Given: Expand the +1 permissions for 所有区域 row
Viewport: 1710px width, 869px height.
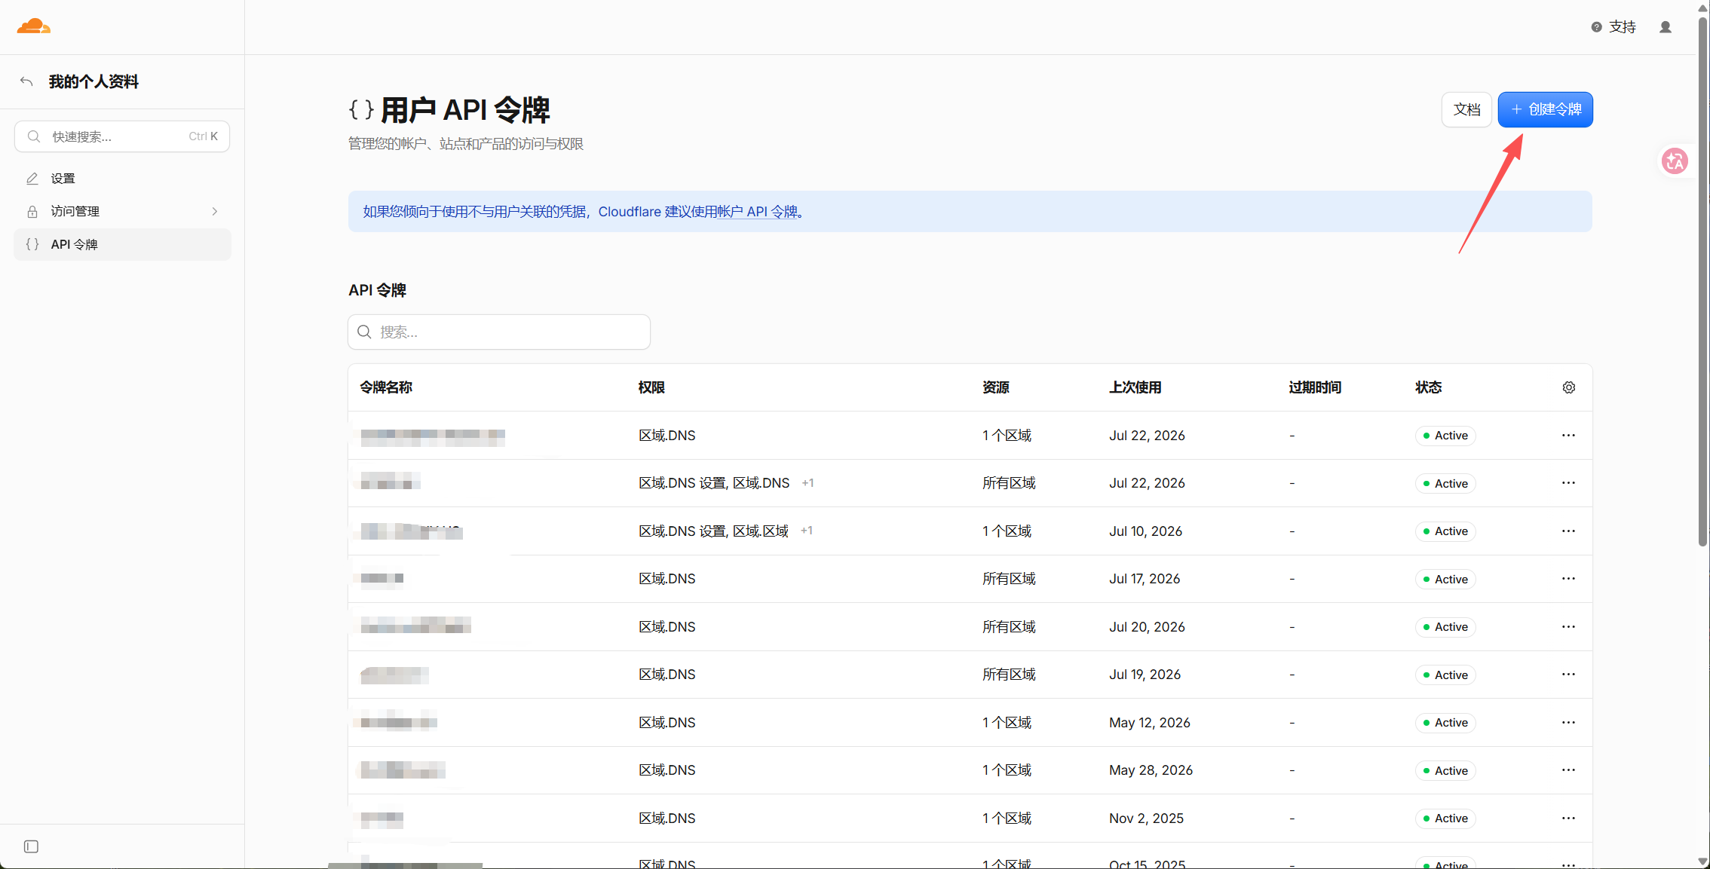Looking at the screenshot, I should tap(807, 483).
